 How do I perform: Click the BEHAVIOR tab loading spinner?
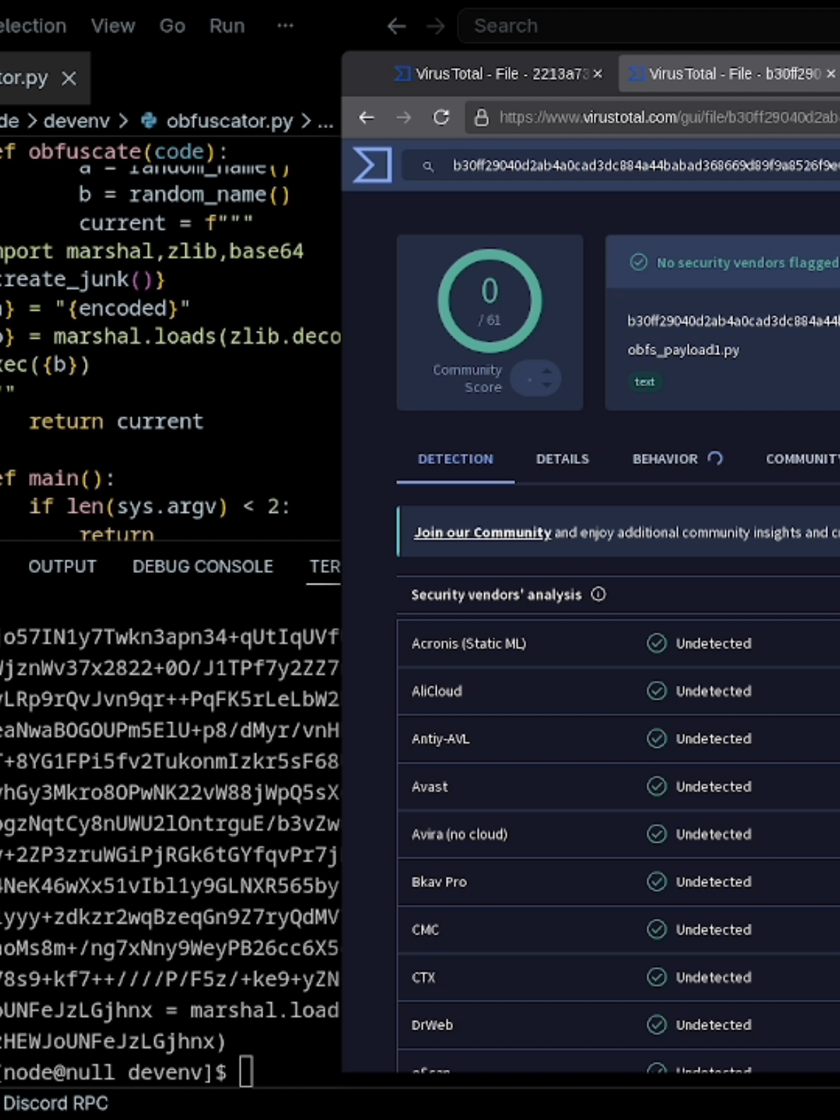(715, 458)
